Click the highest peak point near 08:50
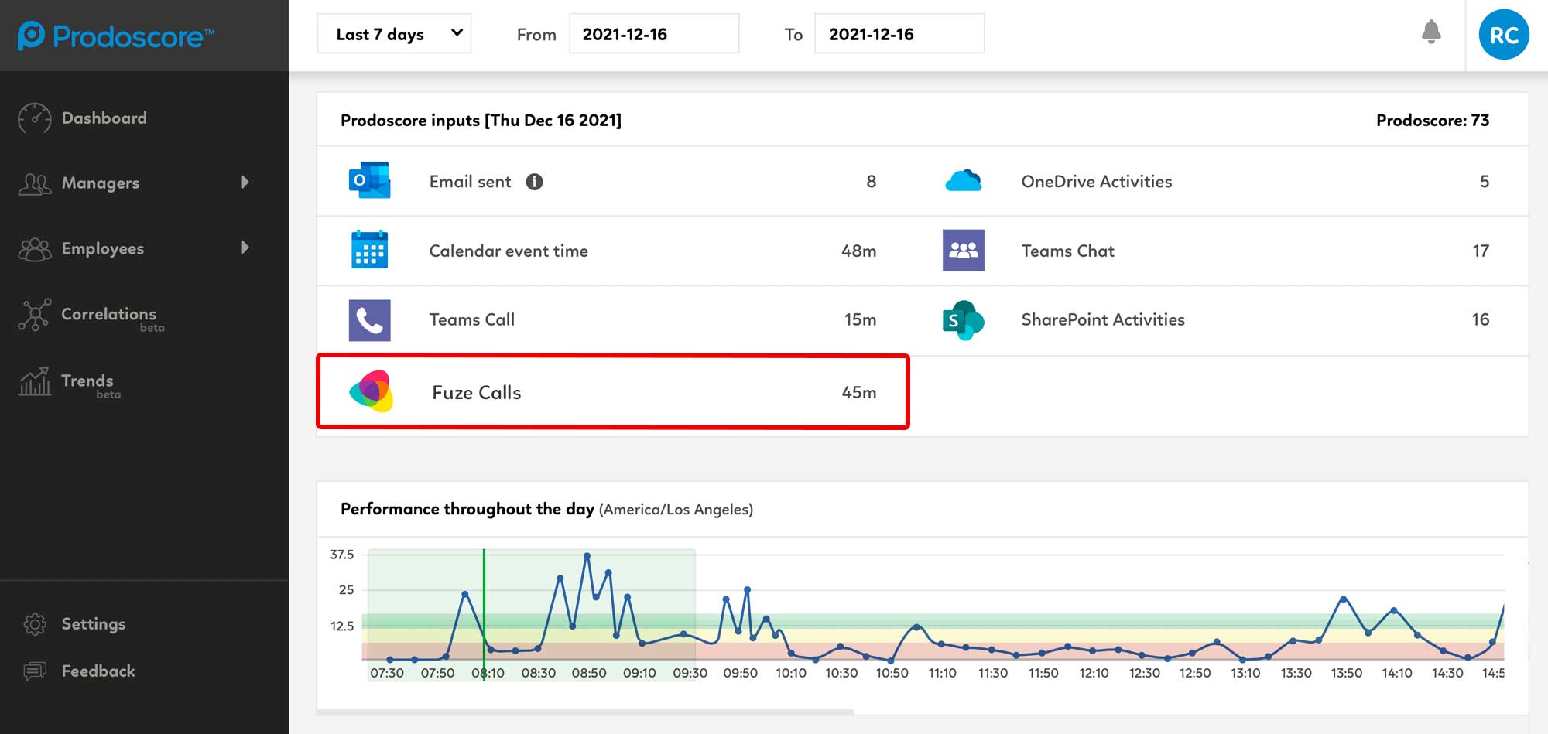Screen dimensions: 1548x734 (587, 556)
